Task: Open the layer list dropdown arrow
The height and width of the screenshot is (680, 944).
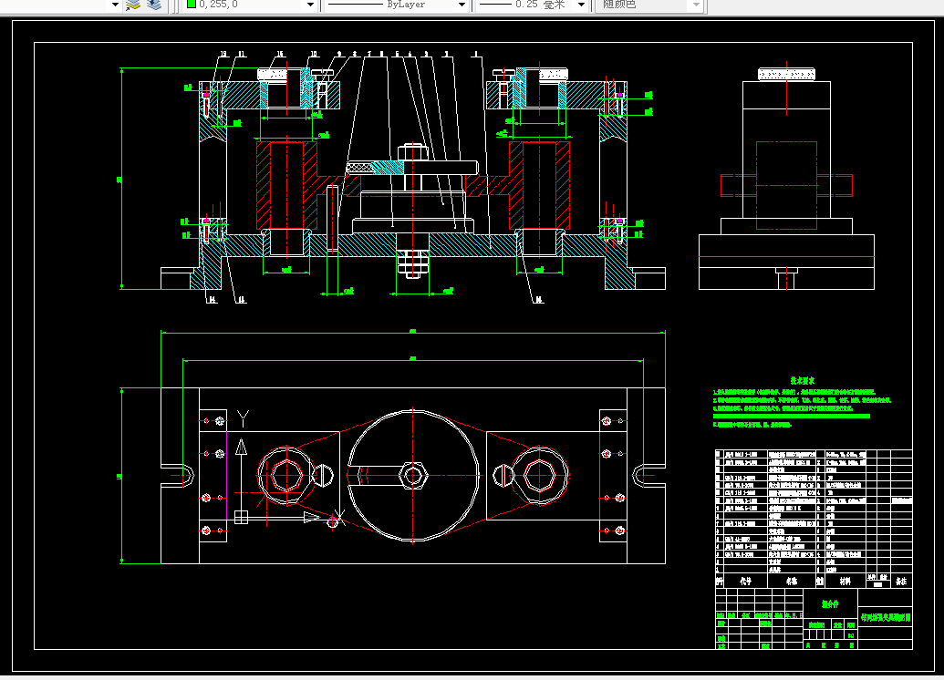Action: pos(115,5)
